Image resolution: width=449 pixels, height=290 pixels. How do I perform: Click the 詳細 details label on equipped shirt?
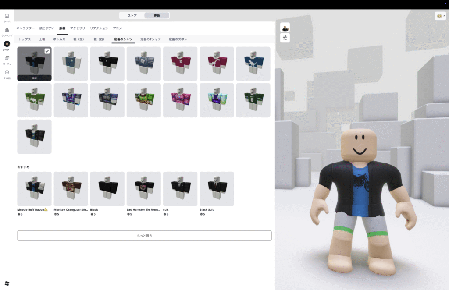pos(34,78)
